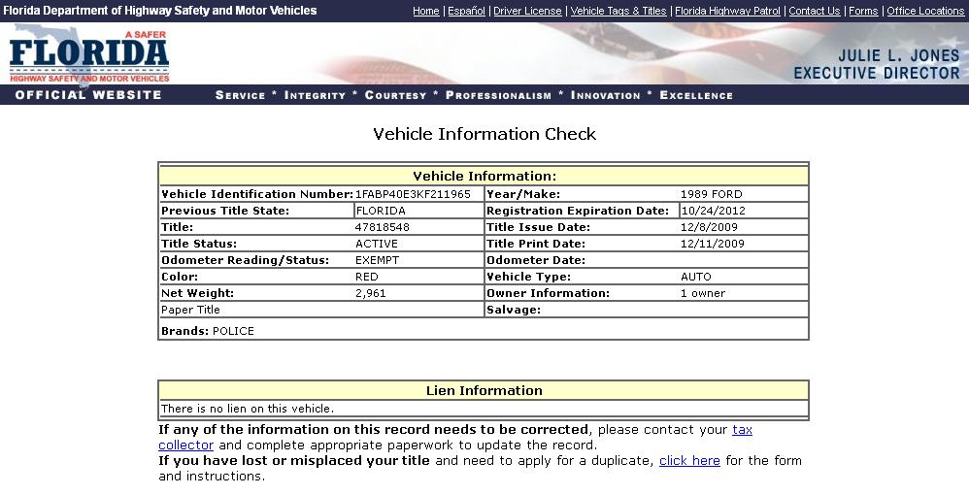Go to Vehicle Tags & Titles
969x495 pixels.
[x=618, y=11]
